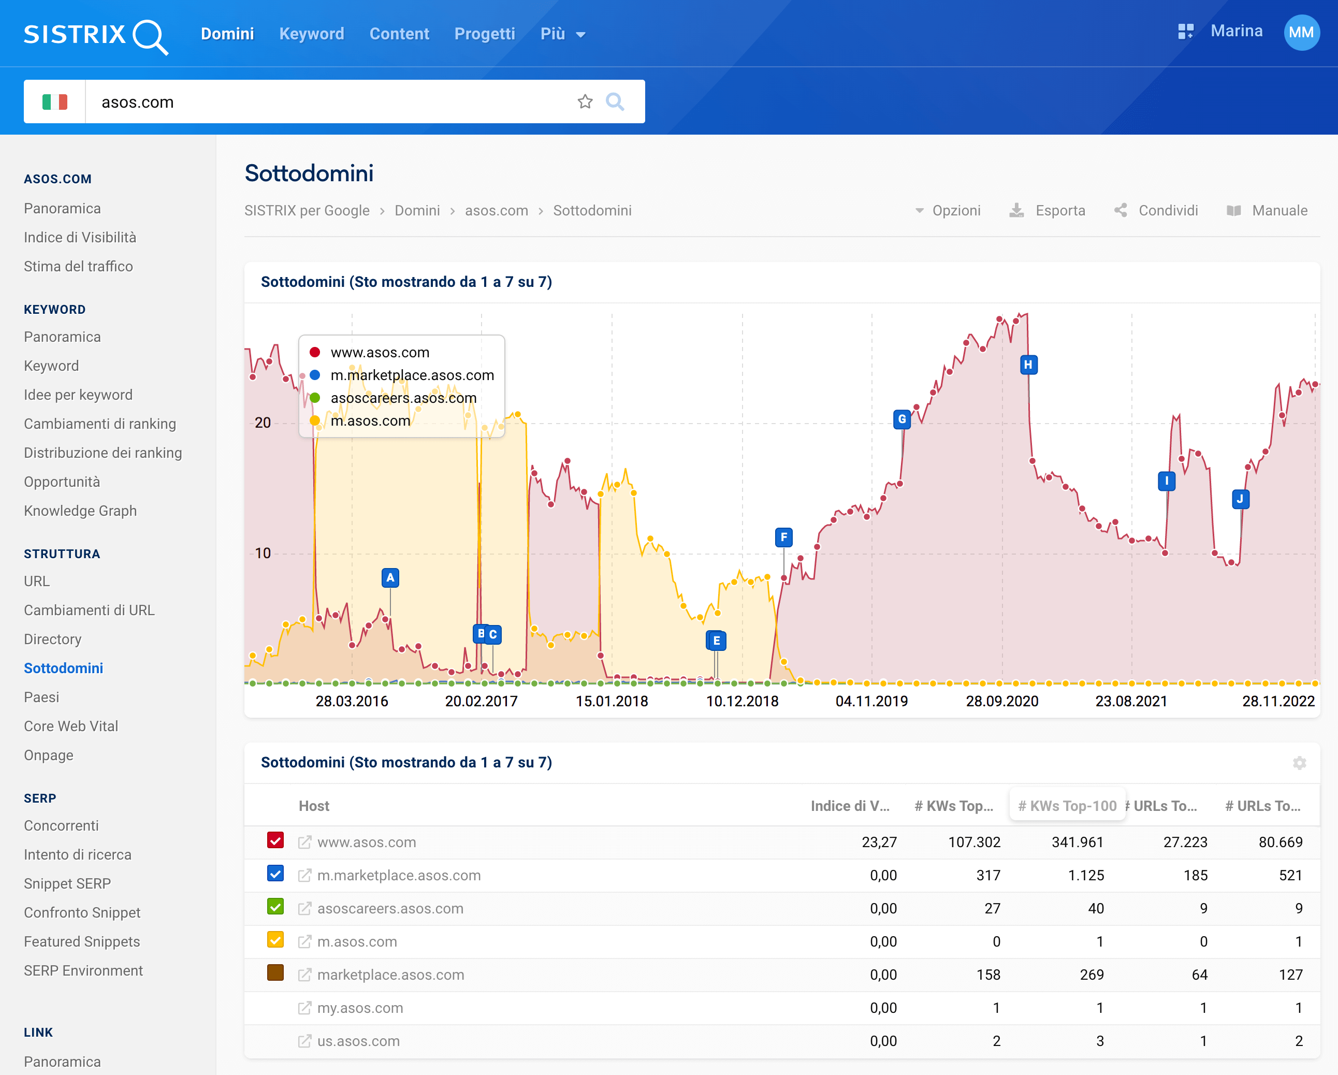This screenshot has height=1075, width=1338.
Task: Click the star/bookmark icon in search bar
Action: [x=586, y=101]
